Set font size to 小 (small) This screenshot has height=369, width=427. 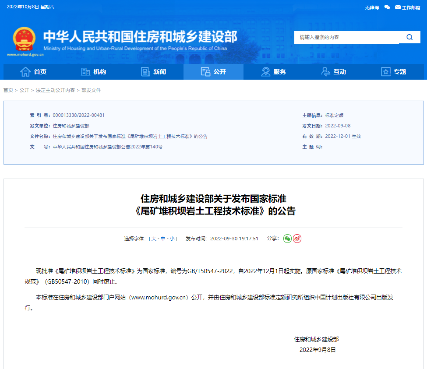click(172, 239)
